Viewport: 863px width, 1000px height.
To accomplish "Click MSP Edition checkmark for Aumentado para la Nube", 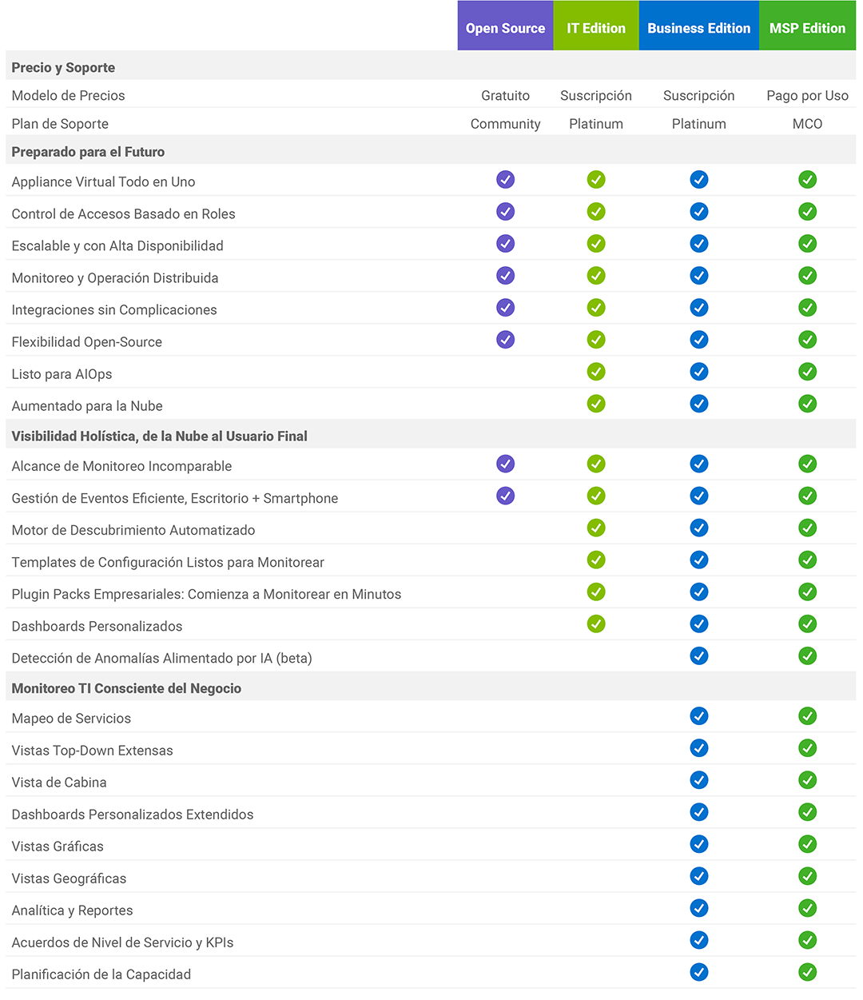I will tap(808, 404).
